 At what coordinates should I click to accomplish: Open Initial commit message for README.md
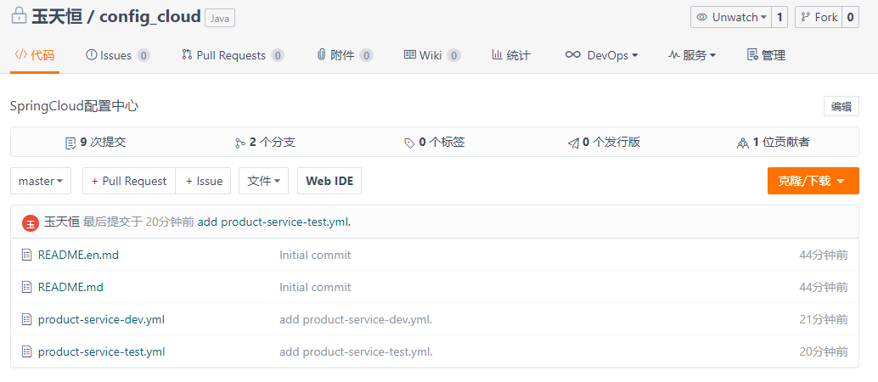click(x=315, y=287)
